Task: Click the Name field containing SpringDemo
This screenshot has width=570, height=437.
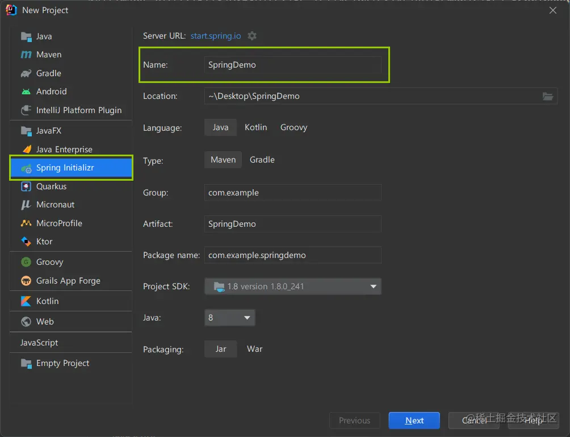Action: [293, 65]
